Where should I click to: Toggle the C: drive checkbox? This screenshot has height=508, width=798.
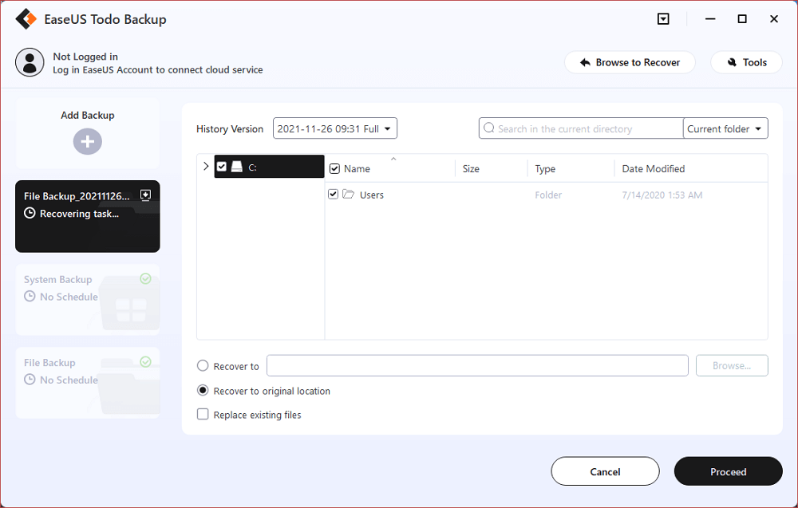click(221, 167)
